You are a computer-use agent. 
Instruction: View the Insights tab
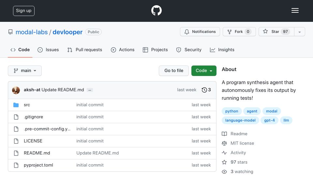(x=222, y=50)
